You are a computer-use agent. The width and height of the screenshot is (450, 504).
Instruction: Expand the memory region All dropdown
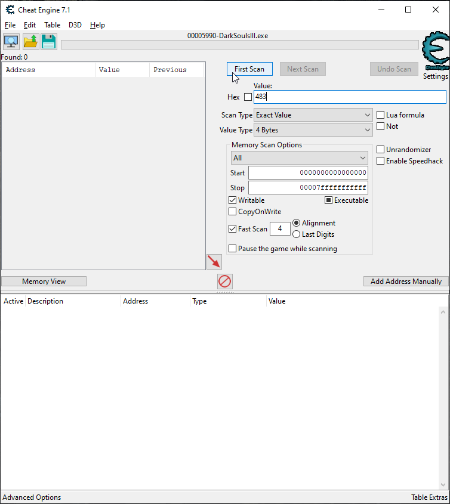[x=300, y=158]
